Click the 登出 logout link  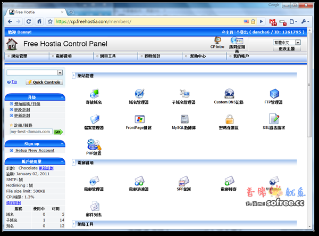point(244,32)
